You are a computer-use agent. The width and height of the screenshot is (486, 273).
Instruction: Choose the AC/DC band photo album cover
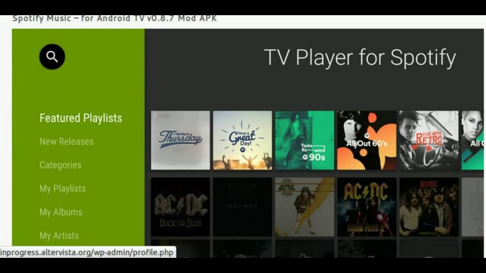click(429, 207)
